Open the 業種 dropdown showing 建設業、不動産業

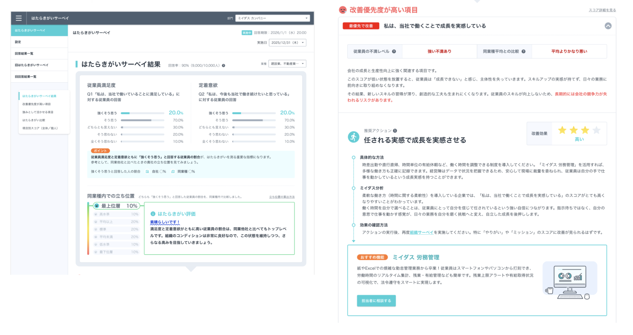(x=287, y=64)
